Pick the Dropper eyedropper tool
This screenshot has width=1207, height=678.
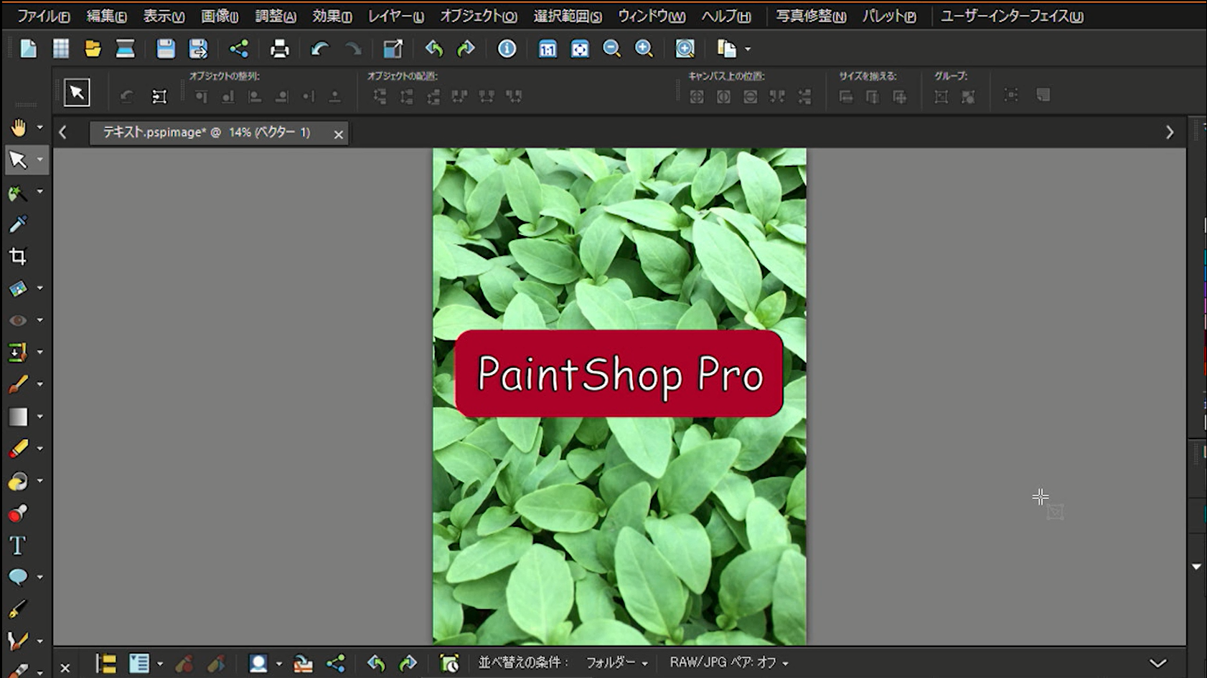coord(18,224)
